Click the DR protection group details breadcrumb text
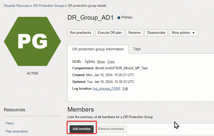The width and height of the screenshot is (214, 136). tap(87, 6)
